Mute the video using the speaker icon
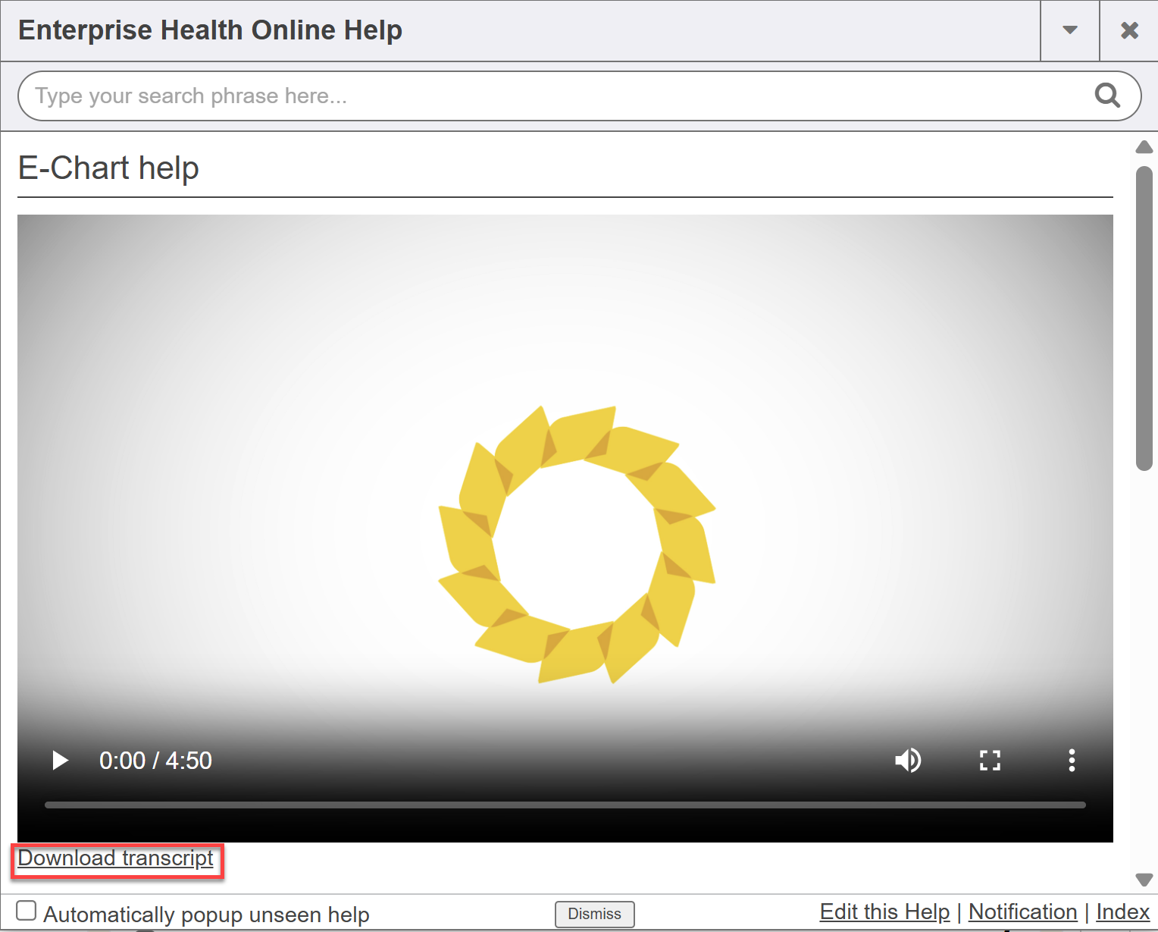This screenshot has width=1158, height=932. (907, 760)
